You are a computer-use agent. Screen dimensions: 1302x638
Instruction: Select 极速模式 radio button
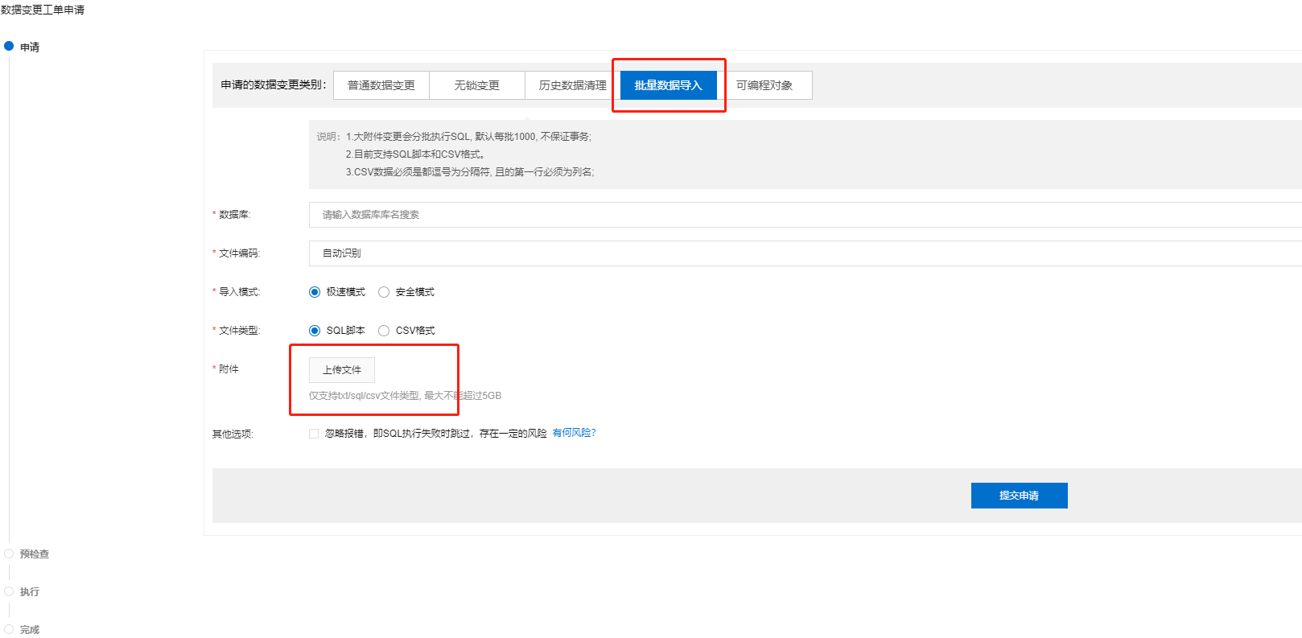click(315, 292)
